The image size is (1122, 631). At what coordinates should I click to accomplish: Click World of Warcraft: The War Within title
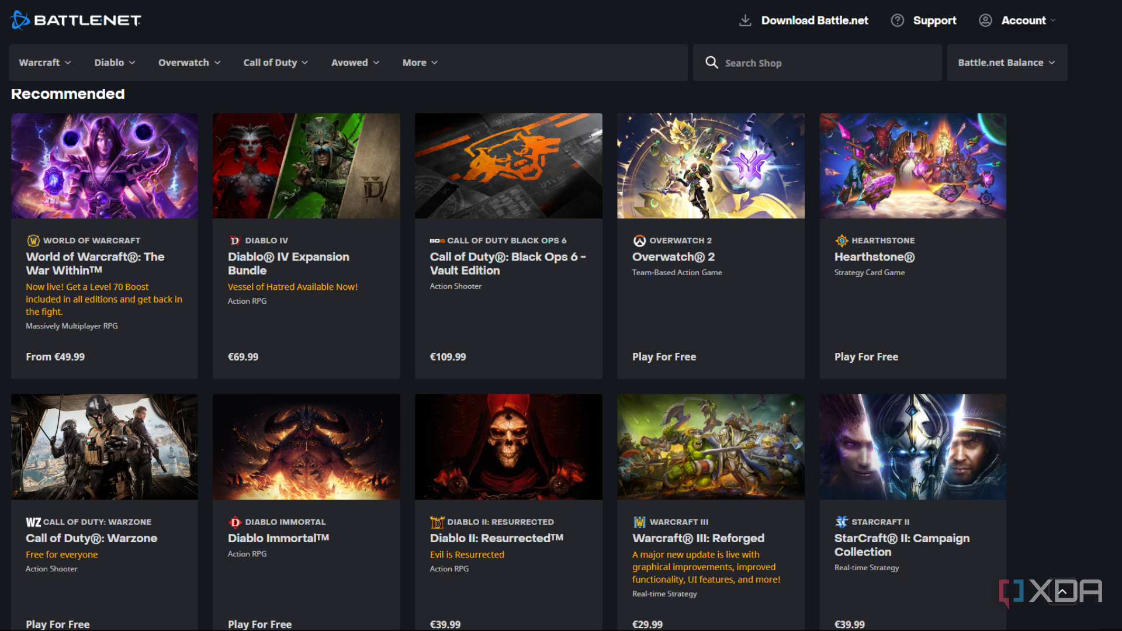(95, 264)
